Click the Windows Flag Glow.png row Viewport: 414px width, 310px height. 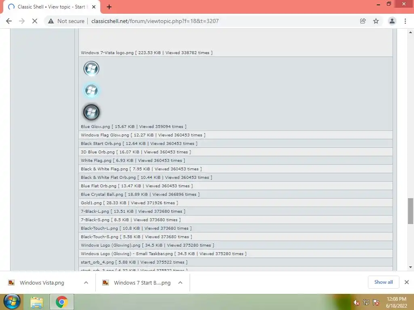coord(236,135)
